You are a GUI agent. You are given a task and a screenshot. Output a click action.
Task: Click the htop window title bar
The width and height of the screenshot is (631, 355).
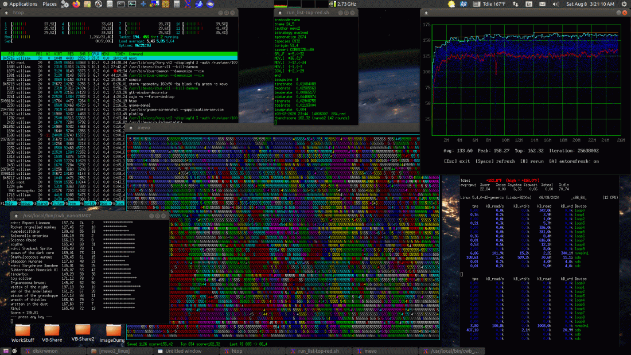119,13
